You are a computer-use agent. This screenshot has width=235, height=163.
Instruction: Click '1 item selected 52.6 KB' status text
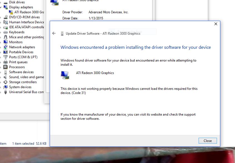[x=29, y=144]
